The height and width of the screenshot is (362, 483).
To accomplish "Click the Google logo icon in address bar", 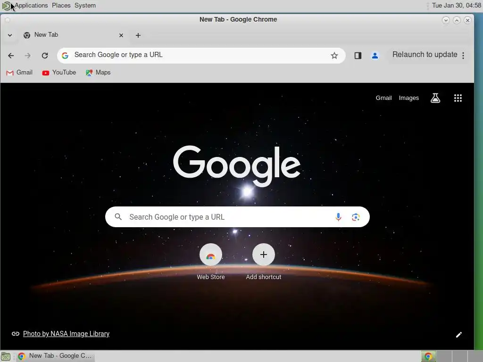I will point(65,56).
